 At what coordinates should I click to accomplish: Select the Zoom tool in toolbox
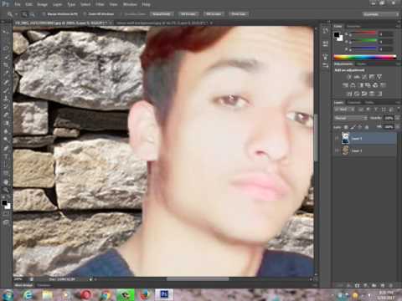pyautogui.click(x=6, y=191)
